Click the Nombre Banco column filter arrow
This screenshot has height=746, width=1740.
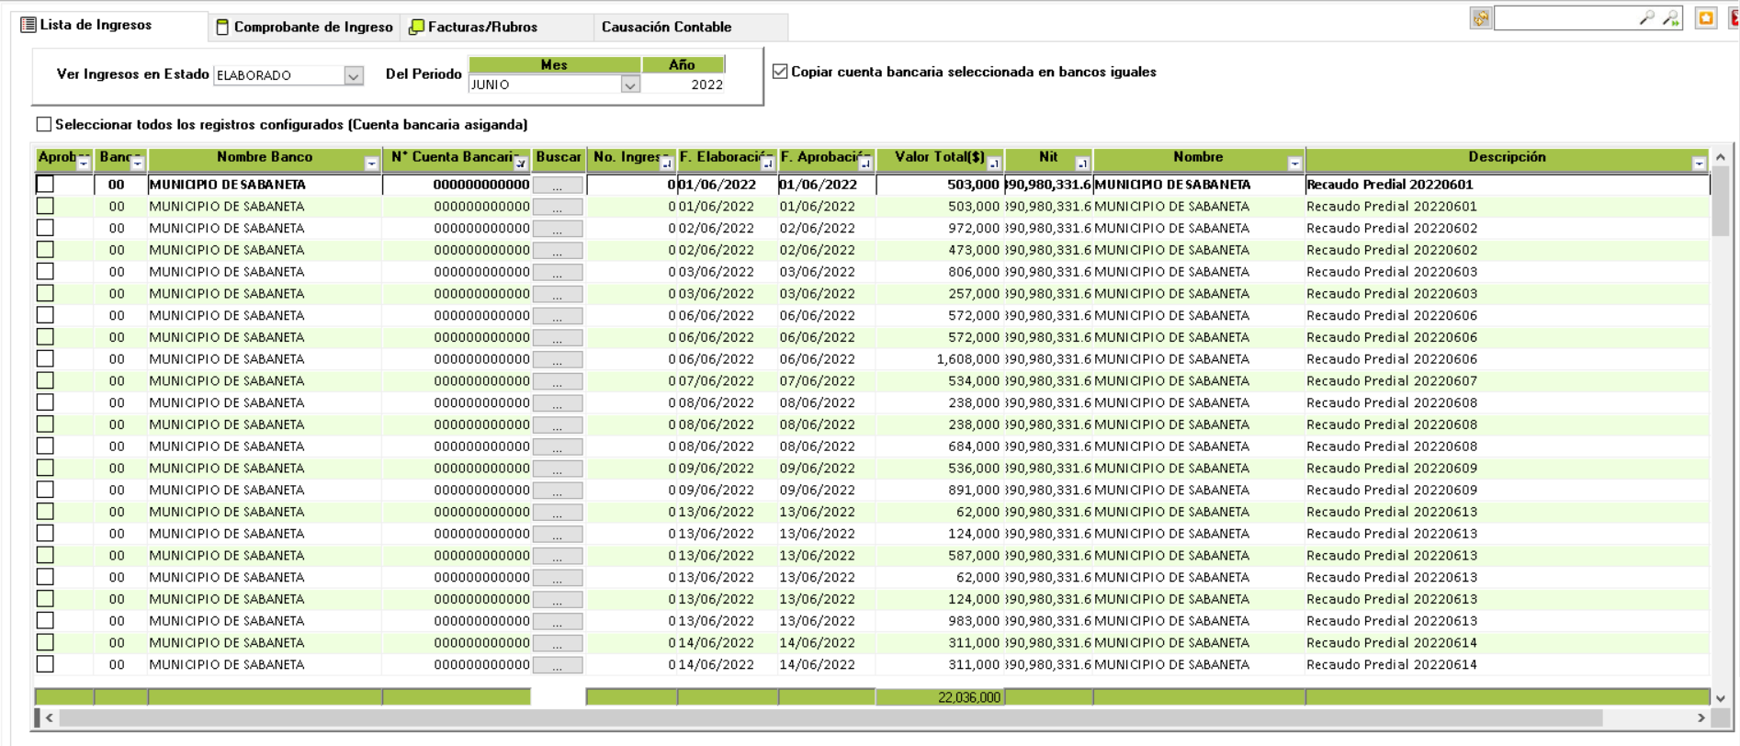[x=371, y=164]
